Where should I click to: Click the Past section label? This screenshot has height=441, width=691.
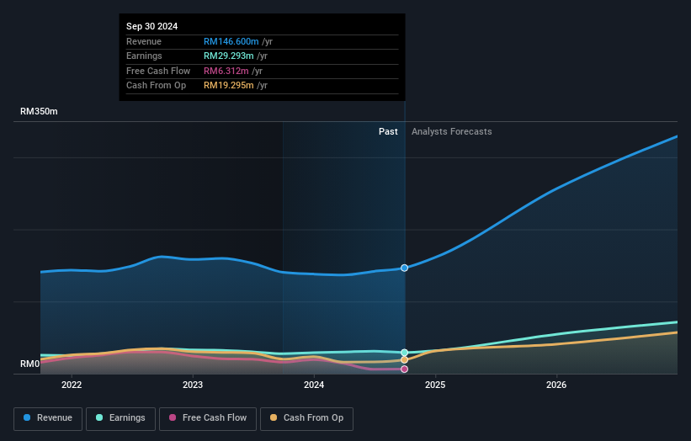388,131
